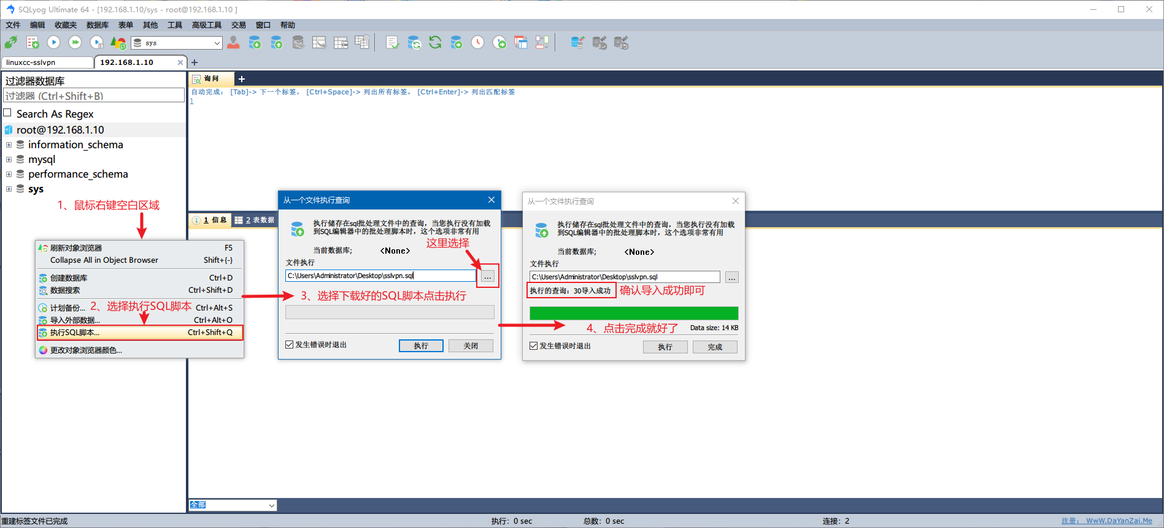The width and height of the screenshot is (1164, 528).
Task: Click execute and edit resultset icon
Action: (97, 42)
